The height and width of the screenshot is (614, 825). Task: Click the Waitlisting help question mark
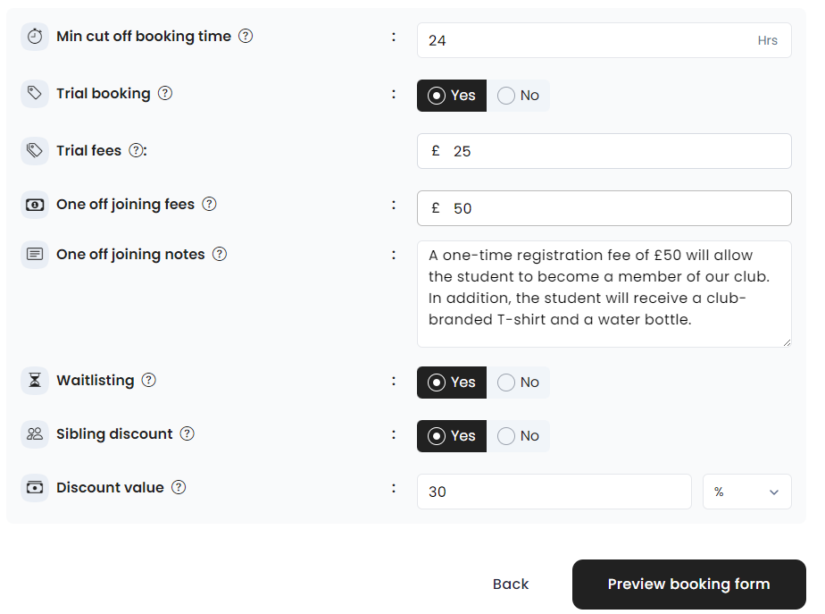[x=148, y=381]
